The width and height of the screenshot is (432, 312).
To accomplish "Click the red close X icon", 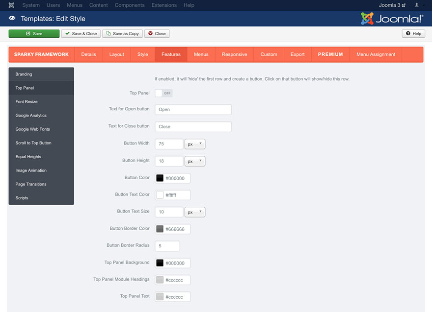I will (150, 33).
